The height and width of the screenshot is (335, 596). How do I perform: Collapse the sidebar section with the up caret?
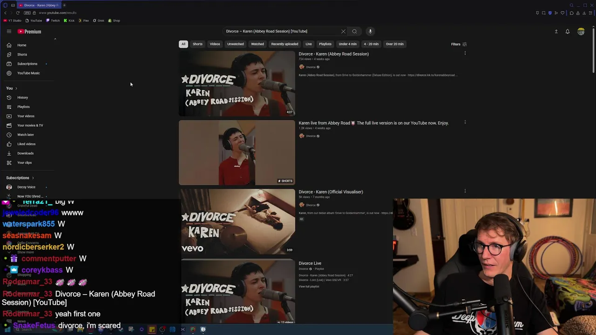coord(55,39)
